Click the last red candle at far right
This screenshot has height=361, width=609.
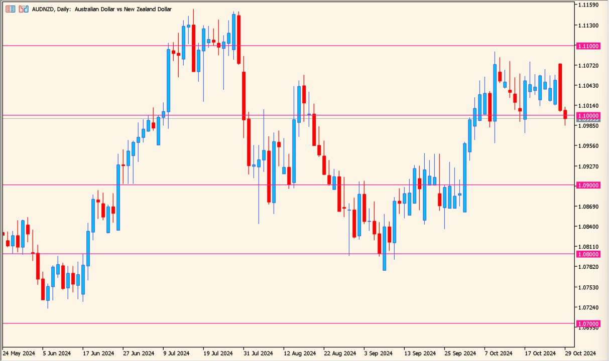[565, 114]
